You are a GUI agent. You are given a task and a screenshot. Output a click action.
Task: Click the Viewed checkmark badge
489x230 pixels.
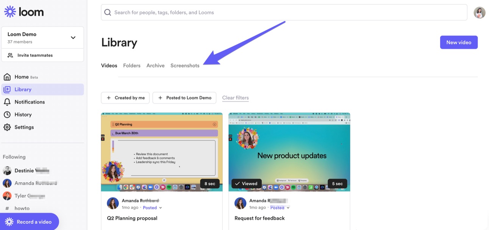point(247,183)
